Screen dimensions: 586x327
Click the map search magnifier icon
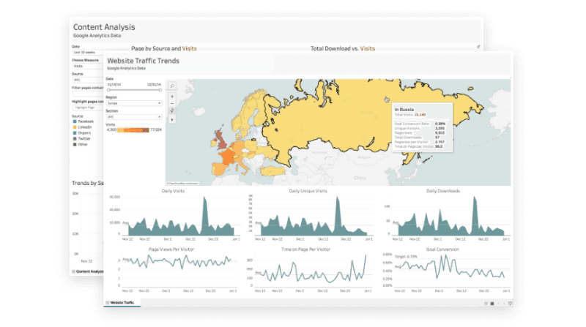(x=172, y=86)
